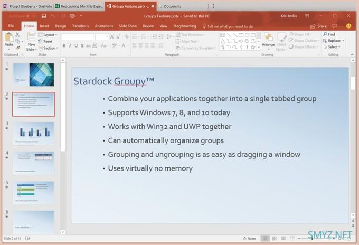Click the Increase Font Size icon
359x245 pixels.
click(112, 36)
